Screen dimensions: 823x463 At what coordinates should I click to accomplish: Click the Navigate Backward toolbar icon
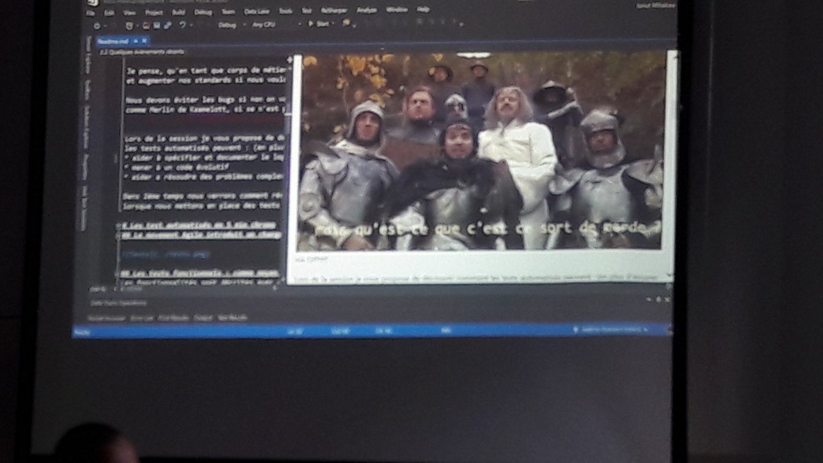tap(97, 25)
